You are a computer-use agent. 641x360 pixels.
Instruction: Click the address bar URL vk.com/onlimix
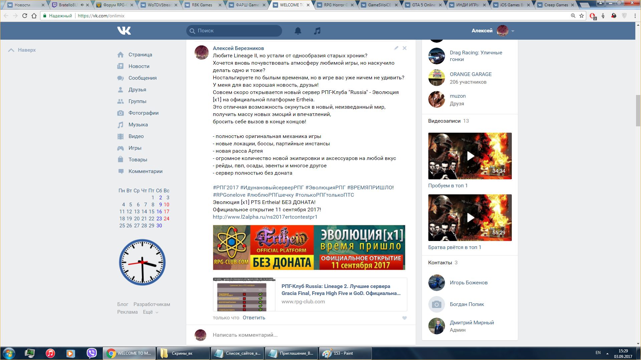(x=101, y=16)
